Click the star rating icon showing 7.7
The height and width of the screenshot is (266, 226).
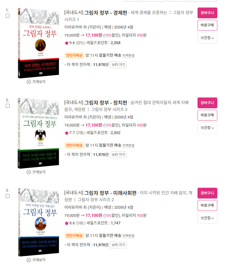[x=67, y=133]
